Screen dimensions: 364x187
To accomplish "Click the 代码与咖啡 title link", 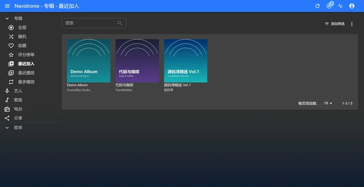I will pyautogui.click(x=124, y=85).
